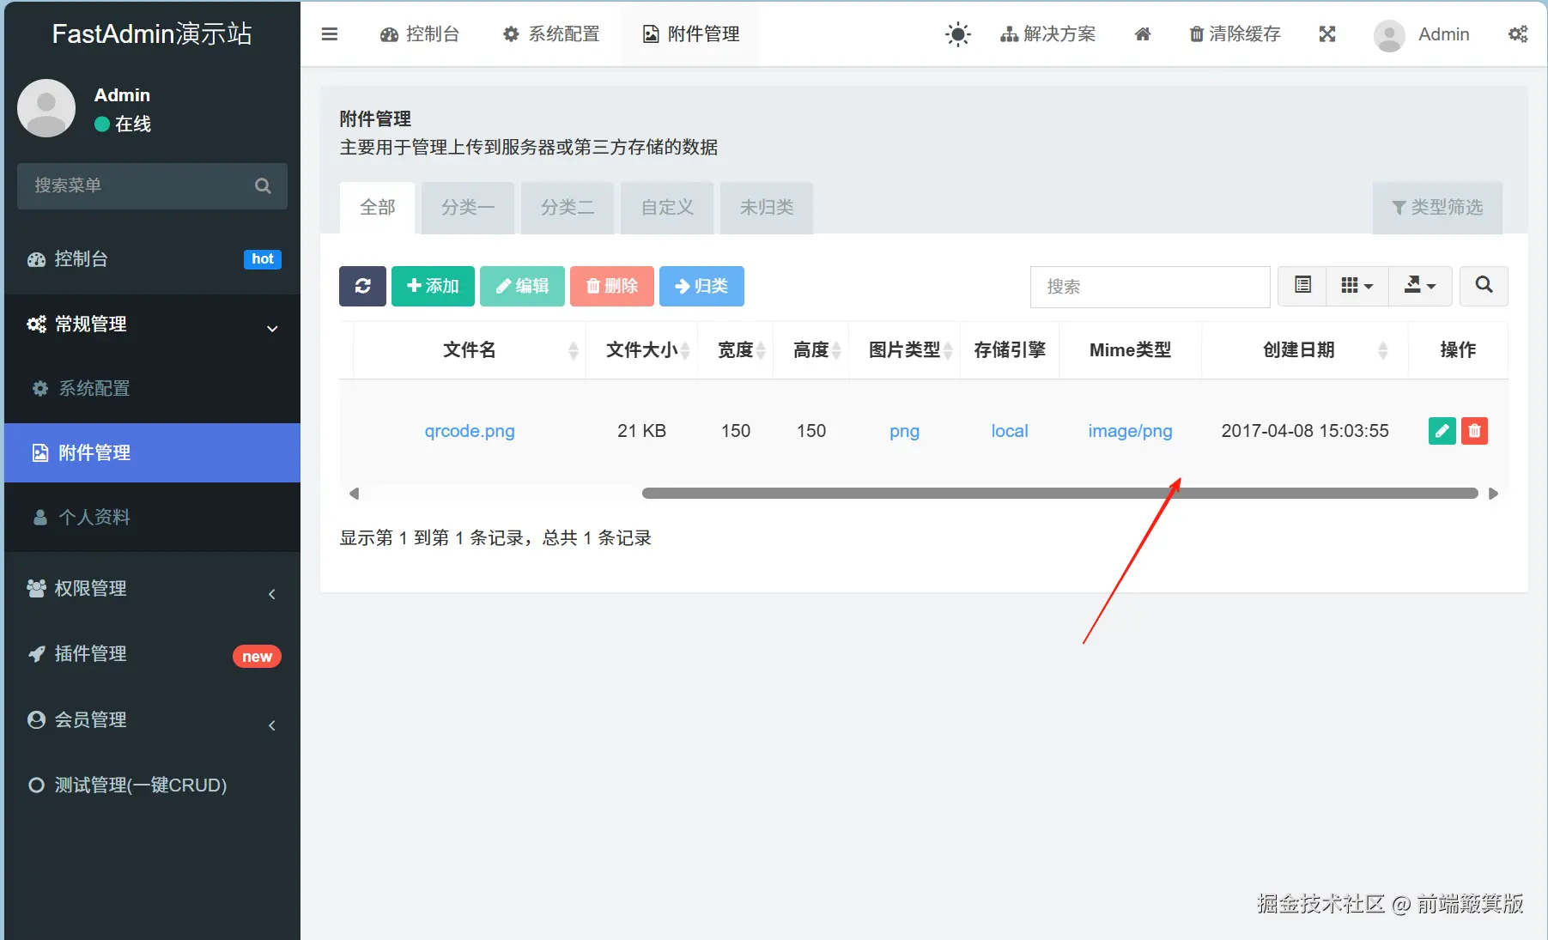Select the 附件管理 top tab

coord(691,34)
